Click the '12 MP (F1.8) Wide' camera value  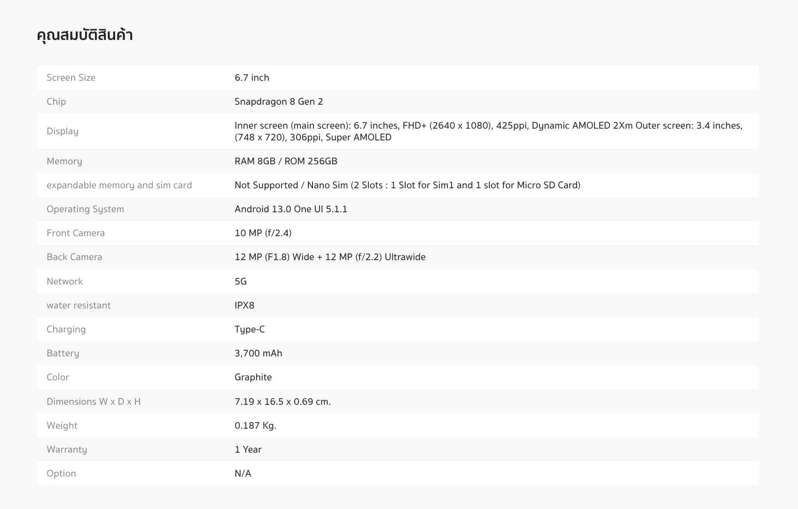(x=330, y=257)
